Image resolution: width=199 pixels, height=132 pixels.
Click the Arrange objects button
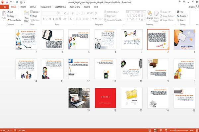pos(150,16)
